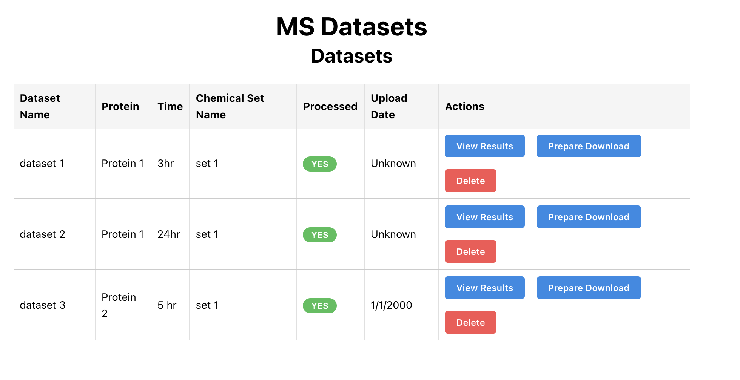Click View Results for dataset 2
The width and height of the screenshot is (740, 380).
pos(484,217)
